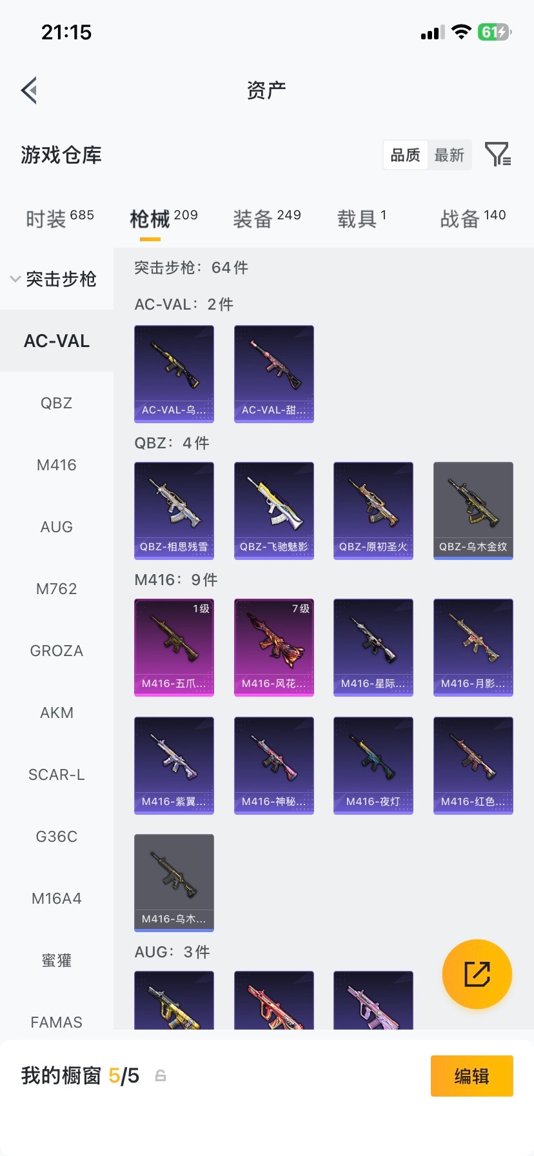Image resolution: width=534 pixels, height=1156 pixels.
Task: Switch to the 时装 tab
Action: coord(59,219)
